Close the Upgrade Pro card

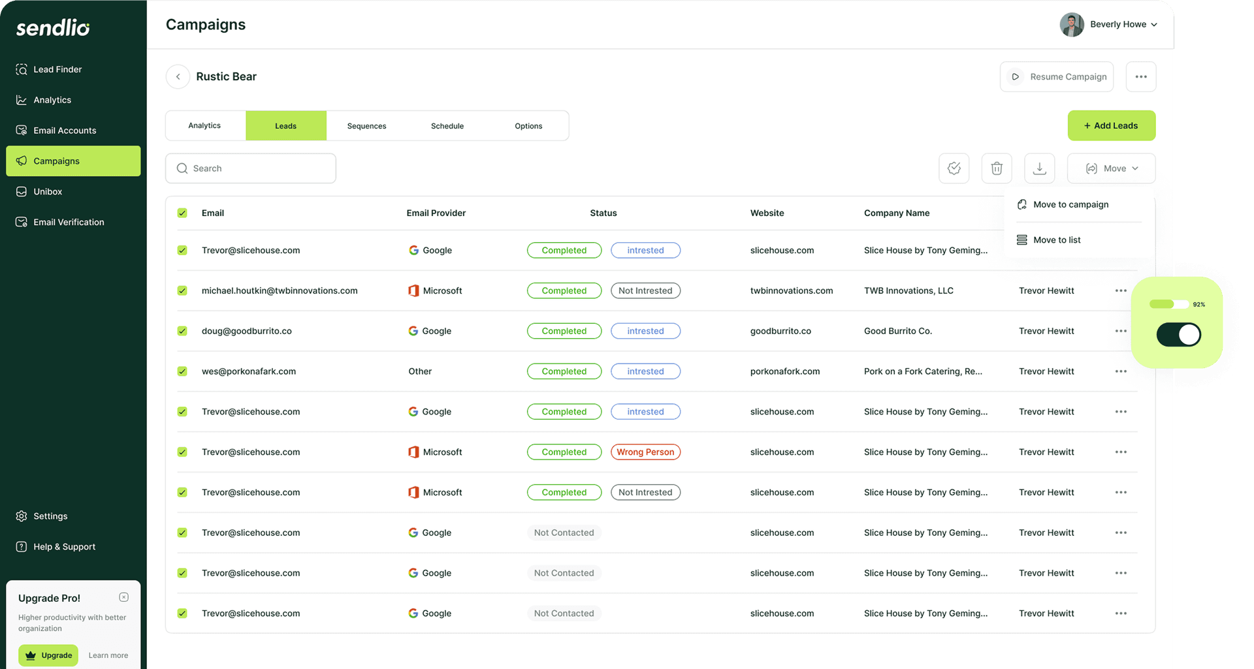pos(124,597)
